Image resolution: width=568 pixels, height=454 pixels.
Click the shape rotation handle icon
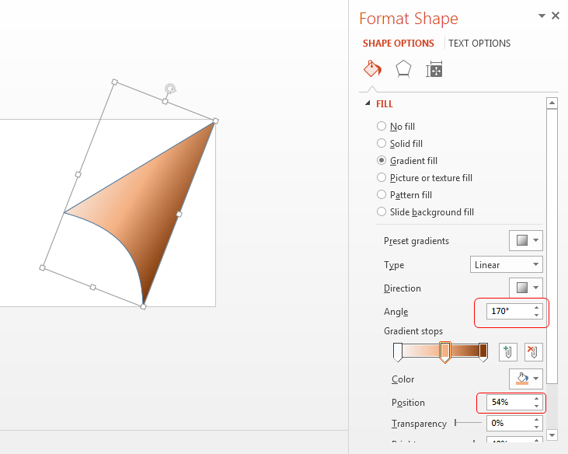(x=170, y=89)
